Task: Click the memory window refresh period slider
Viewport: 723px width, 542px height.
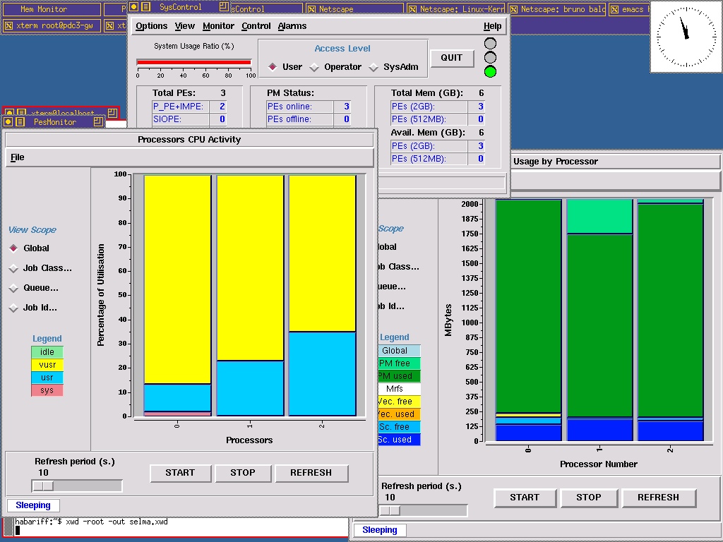Action: pos(423,511)
